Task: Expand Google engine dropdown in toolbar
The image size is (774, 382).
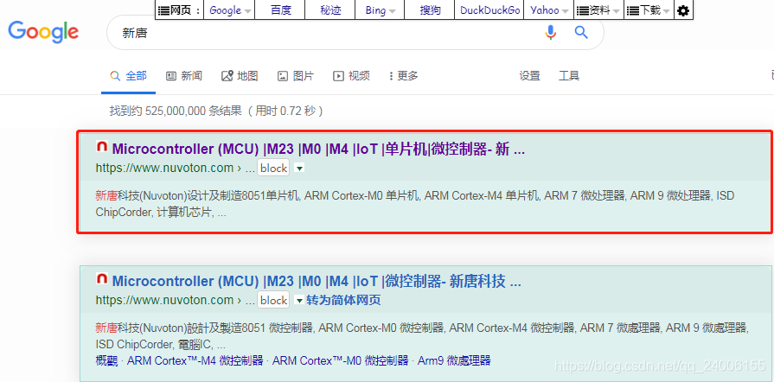Action: [x=247, y=11]
